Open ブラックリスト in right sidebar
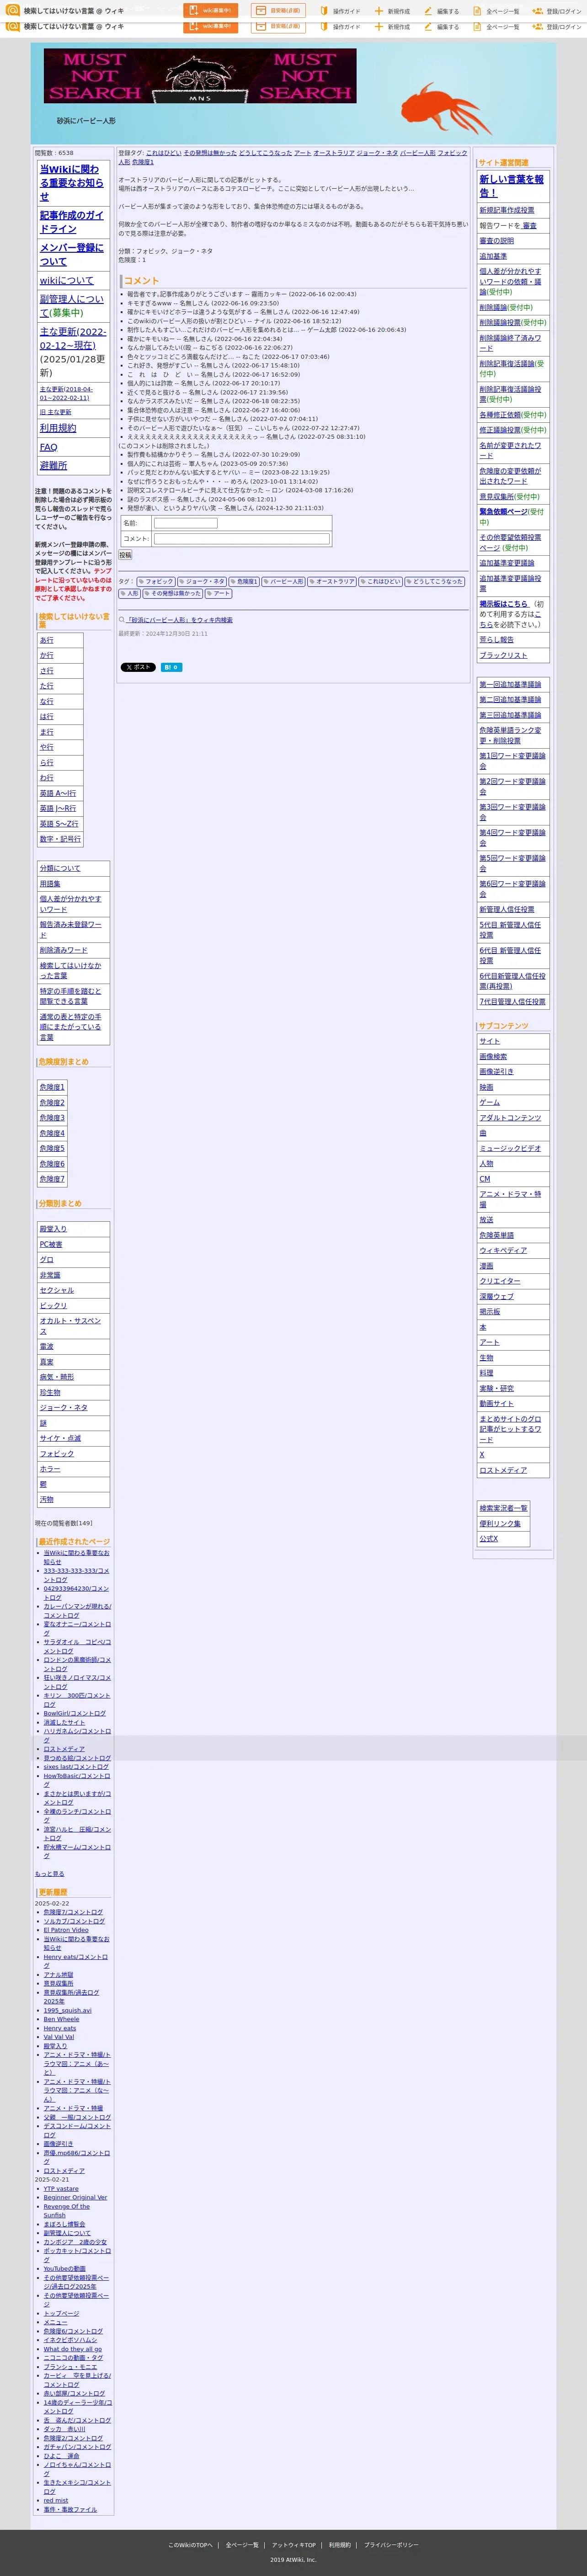Screen dimensions: 587x2576 [503, 655]
